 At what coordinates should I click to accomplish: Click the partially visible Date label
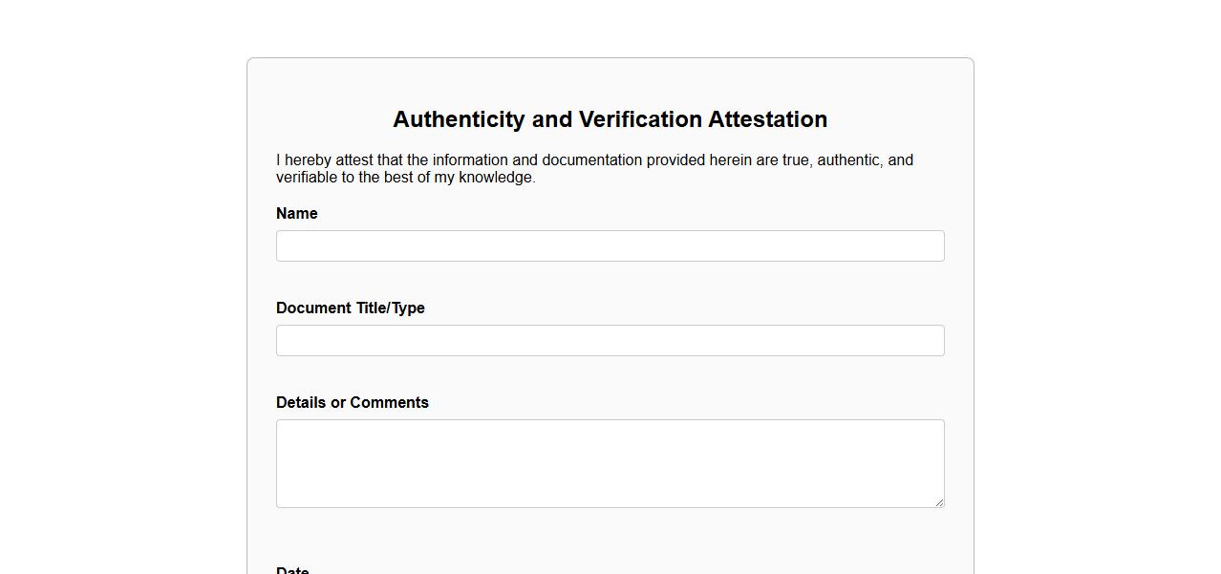point(292,570)
